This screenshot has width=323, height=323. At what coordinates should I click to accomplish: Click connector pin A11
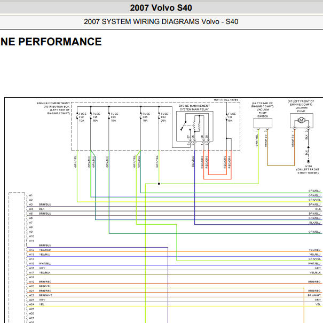click(31, 241)
